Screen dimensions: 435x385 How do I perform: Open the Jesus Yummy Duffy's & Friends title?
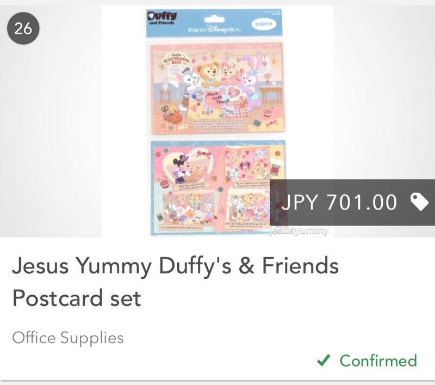tap(175, 266)
